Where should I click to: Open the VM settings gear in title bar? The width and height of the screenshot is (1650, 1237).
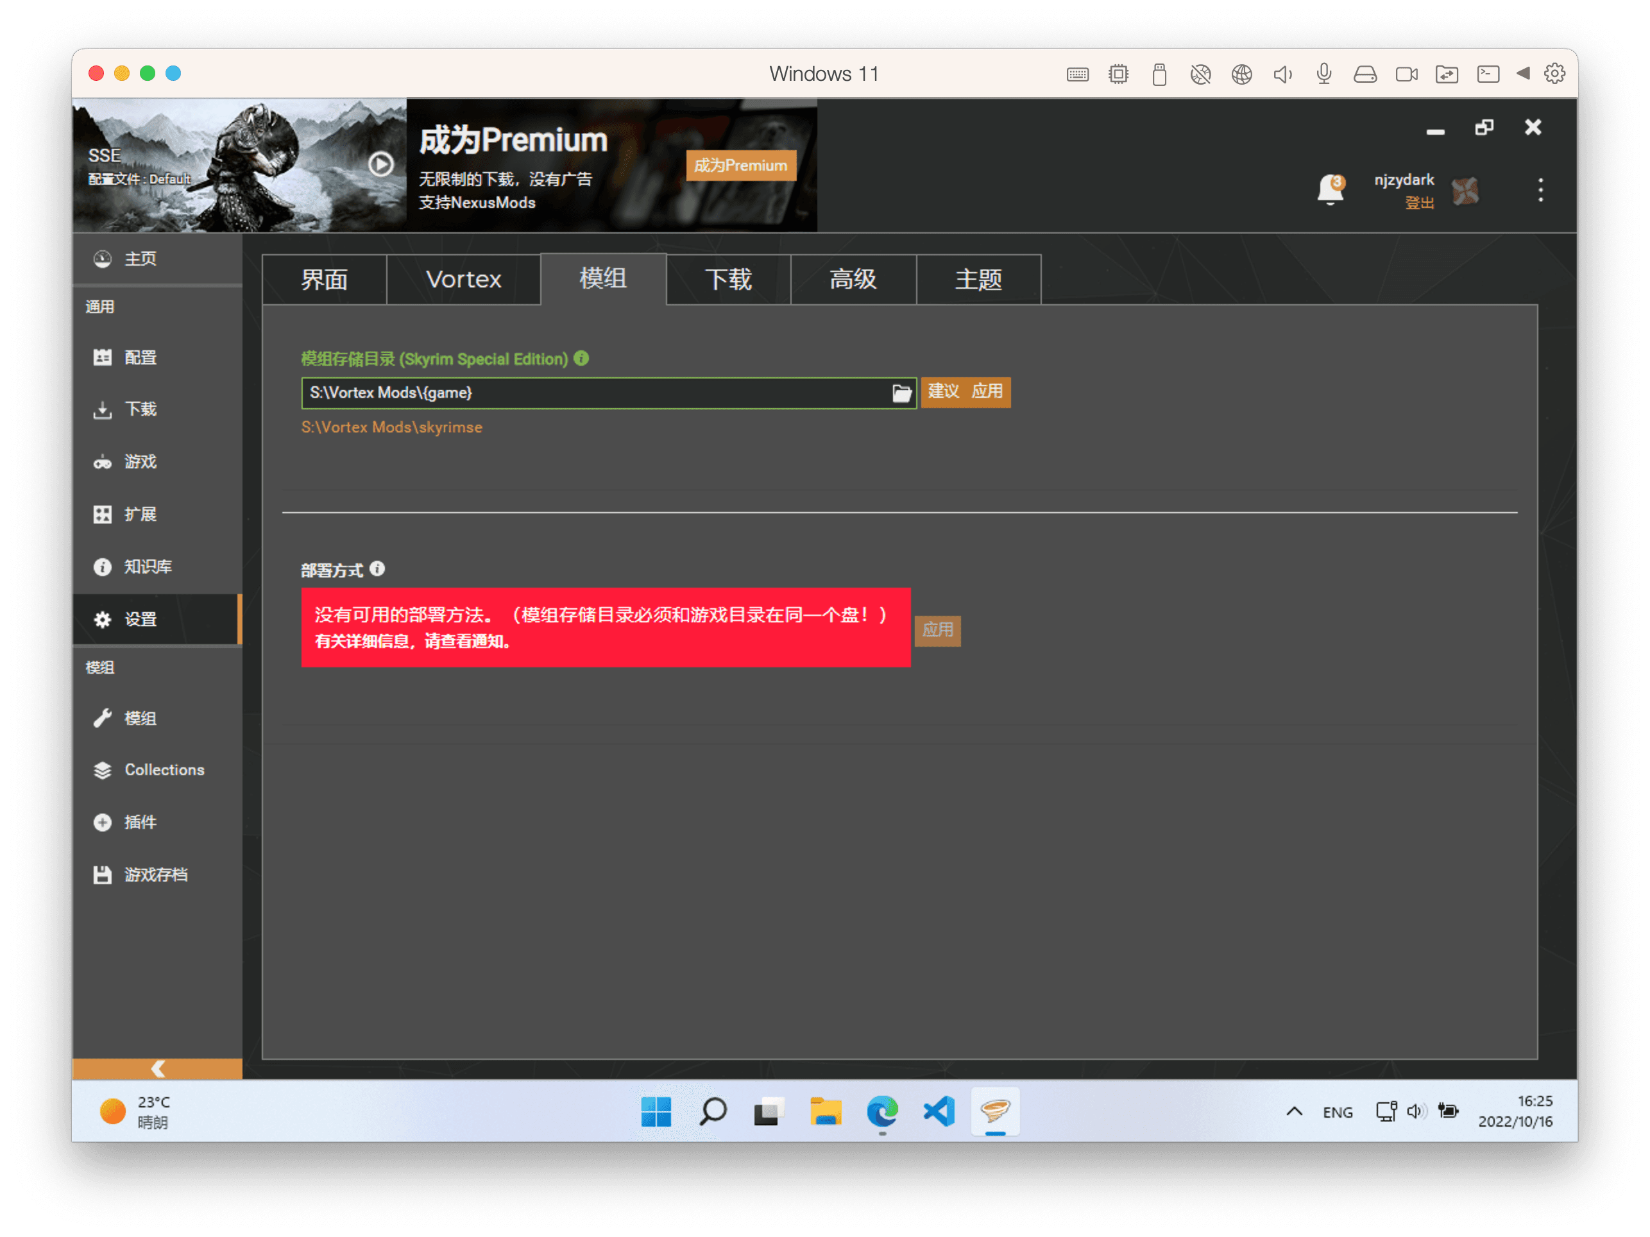[1554, 74]
